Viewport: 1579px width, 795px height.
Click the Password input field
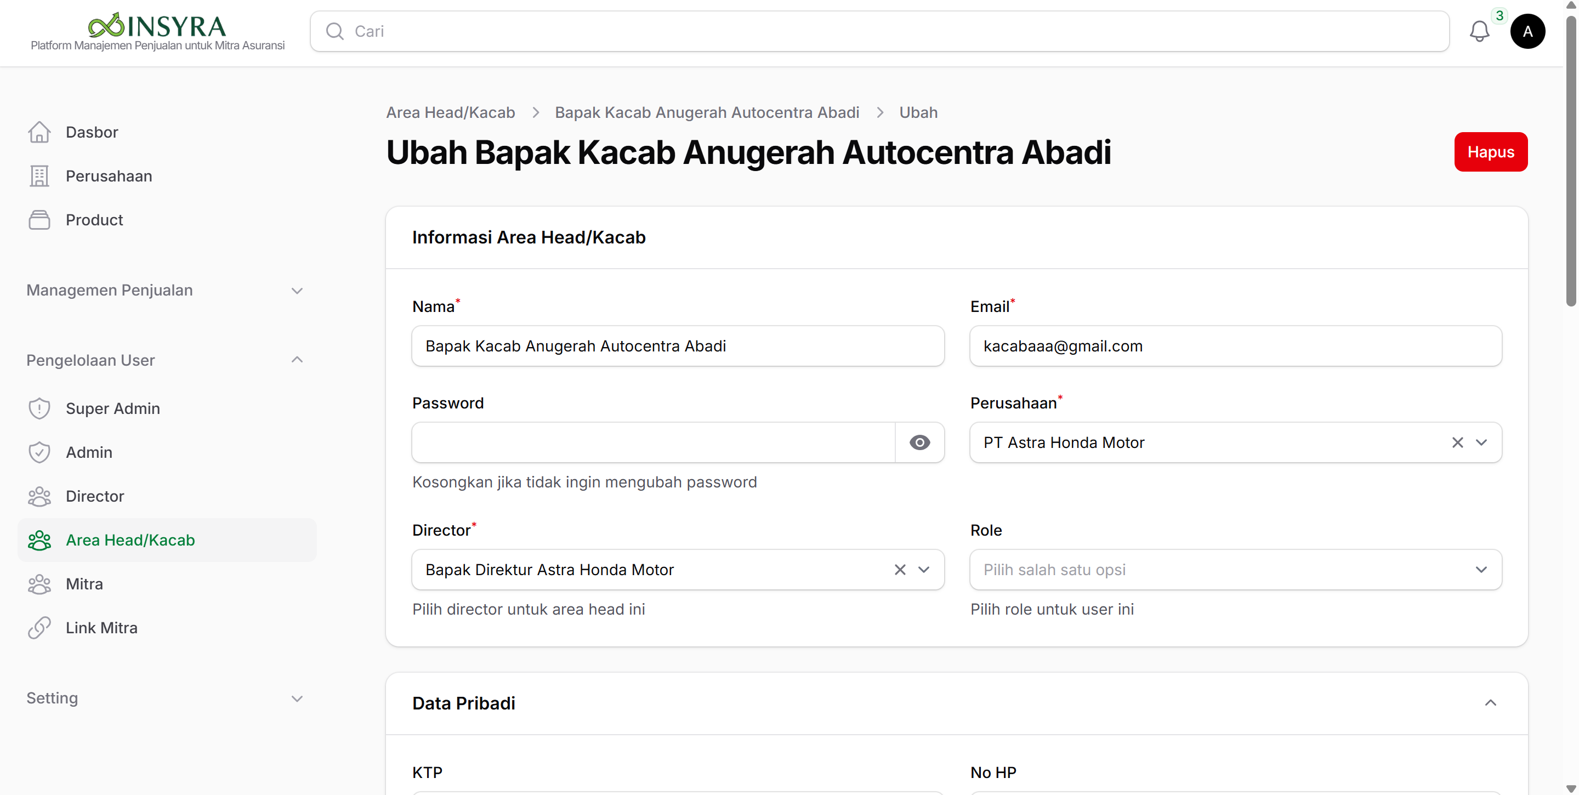click(654, 442)
